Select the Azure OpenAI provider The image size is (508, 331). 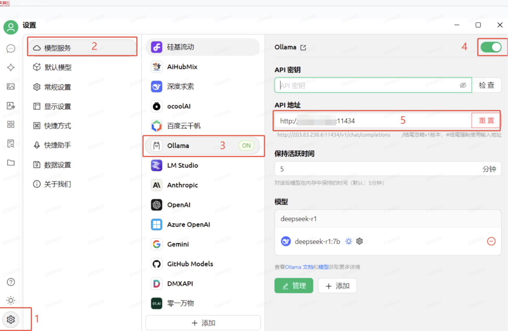tap(203, 224)
